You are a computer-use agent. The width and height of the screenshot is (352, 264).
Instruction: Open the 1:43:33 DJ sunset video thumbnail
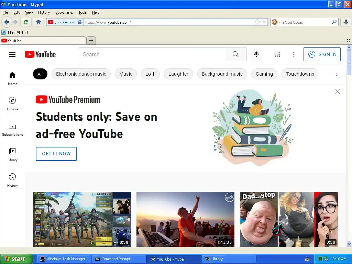(x=185, y=219)
